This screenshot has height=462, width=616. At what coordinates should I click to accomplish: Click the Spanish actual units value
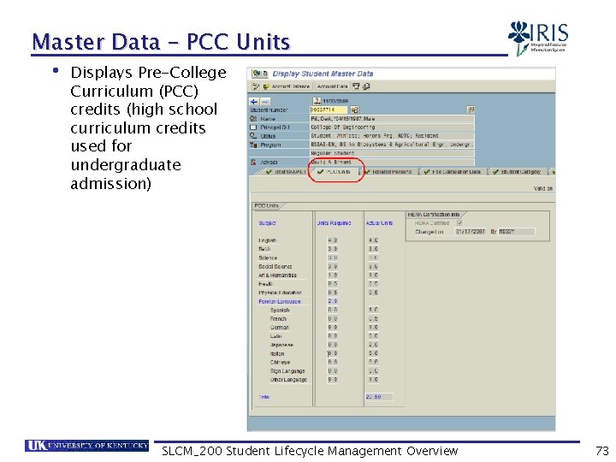tap(373, 310)
